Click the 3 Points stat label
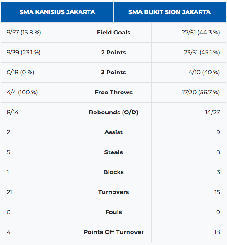The width and height of the screenshot is (227, 245). tap(113, 73)
